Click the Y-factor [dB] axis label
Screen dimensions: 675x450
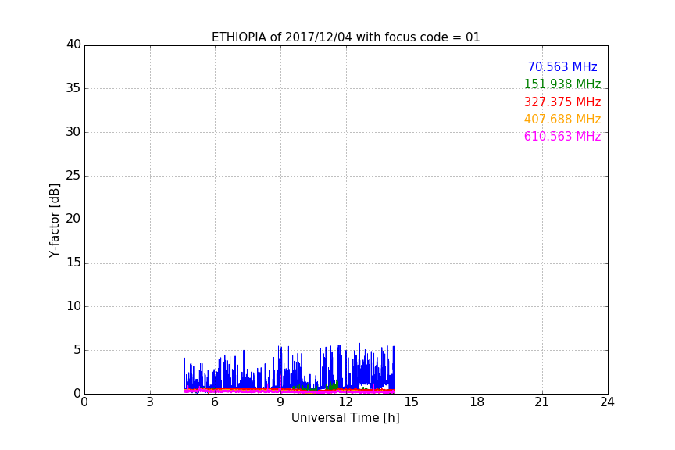point(54,220)
